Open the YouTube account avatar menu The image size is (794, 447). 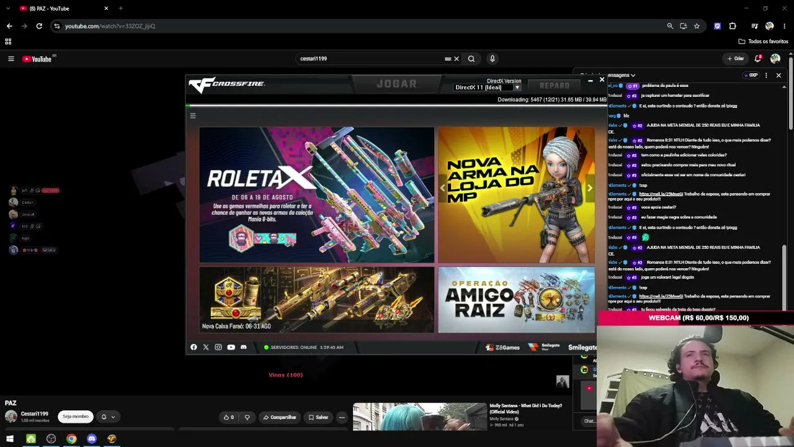775,59
